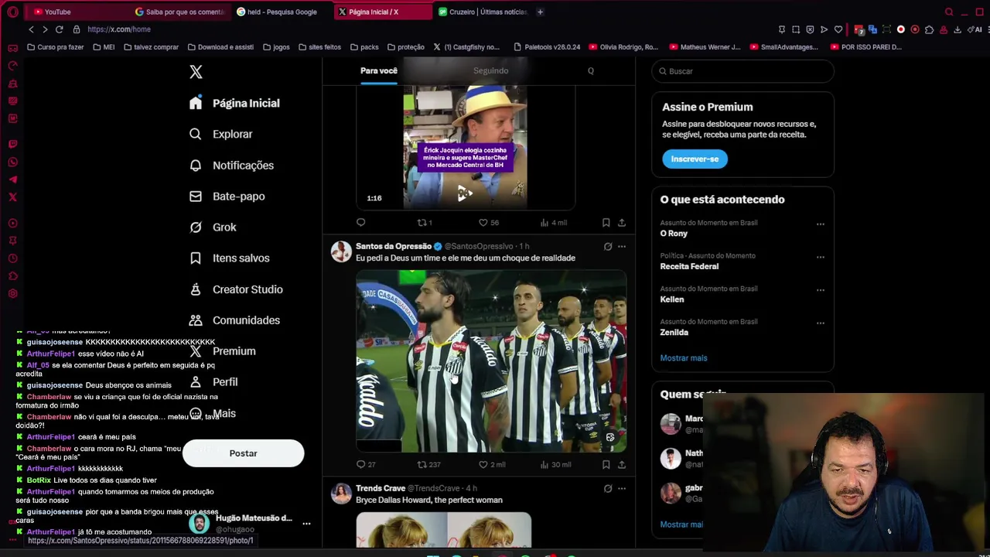
Task: Open options for the Kellen trend
Action: coord(821,290)
